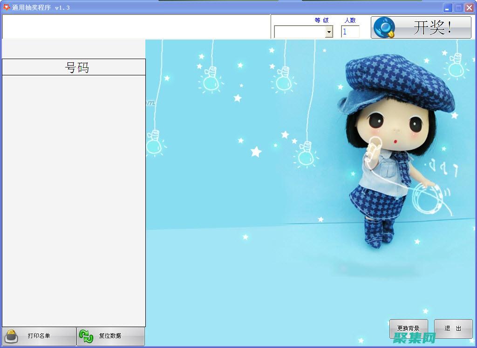Exit via the 退出 button
The width and height of the screenshot is (477, 348).
pos(453,328)
